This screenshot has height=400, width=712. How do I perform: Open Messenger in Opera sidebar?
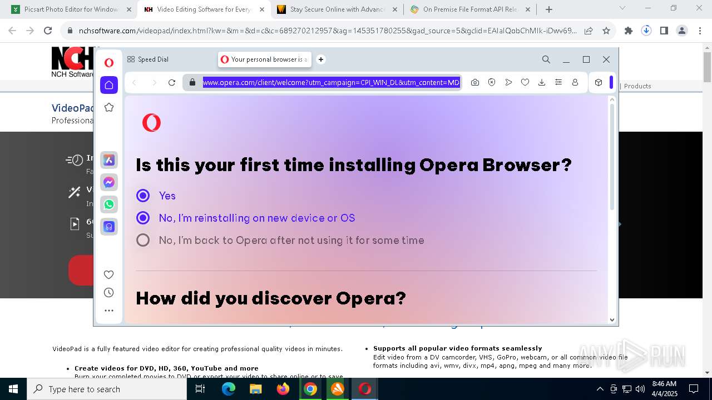(109, 182)
